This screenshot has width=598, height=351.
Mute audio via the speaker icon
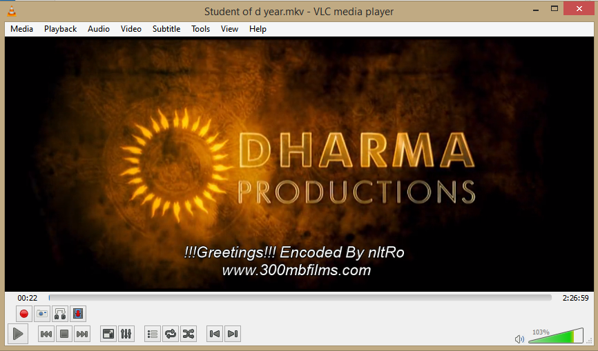(519, 339)
